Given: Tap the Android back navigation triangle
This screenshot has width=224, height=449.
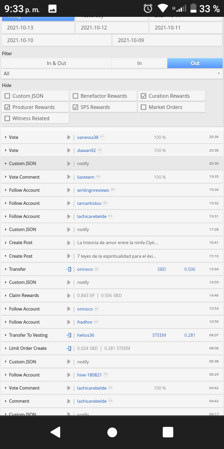Looking at the screenshot, I should click(x=56, y=432).
